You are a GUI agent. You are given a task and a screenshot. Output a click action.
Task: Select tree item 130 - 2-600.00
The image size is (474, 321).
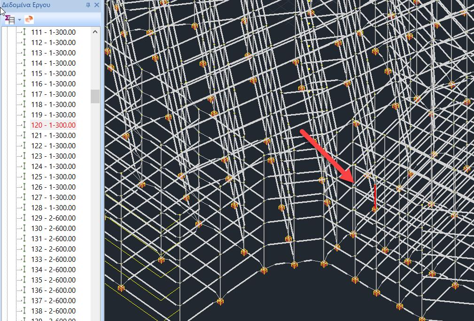click(x=53, y=228)
